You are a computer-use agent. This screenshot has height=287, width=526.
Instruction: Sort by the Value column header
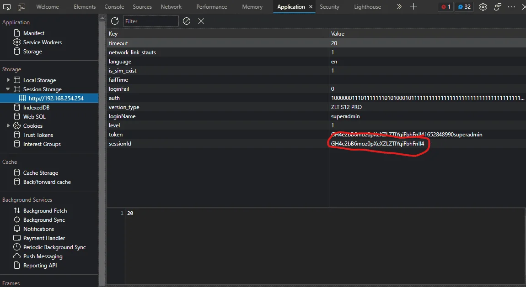[x=427, y=33]
